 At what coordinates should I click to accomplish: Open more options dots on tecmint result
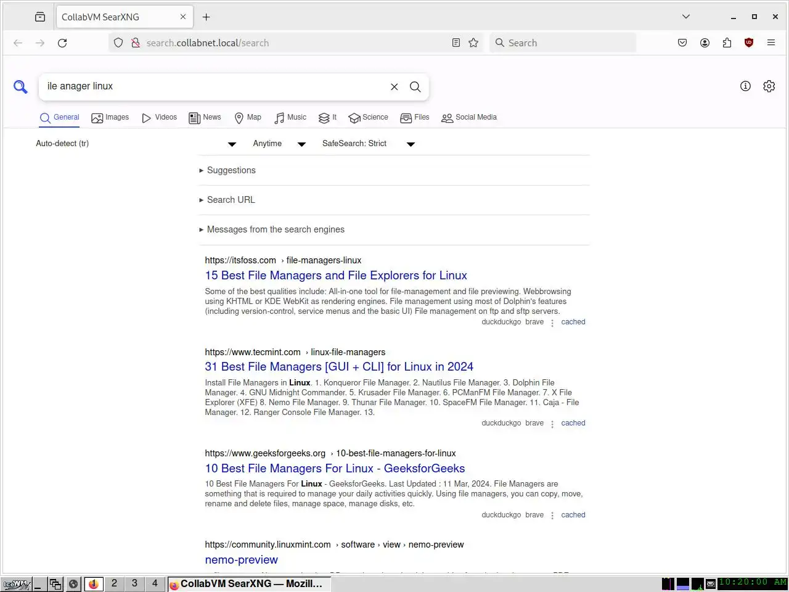[x=552, y=424]
